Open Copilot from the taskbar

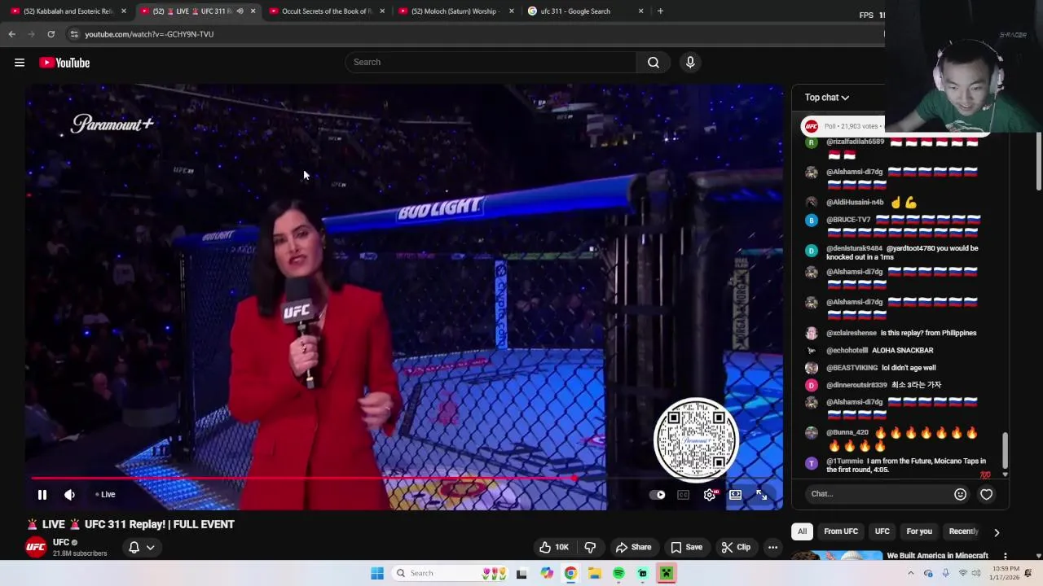[x=547, y=573]
